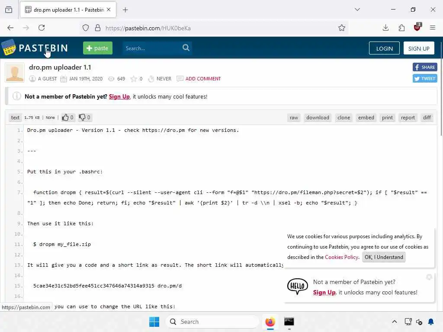Click the taskbar network display icon
The height and width of the screenshot is (332, 443).
pos(408,322)
